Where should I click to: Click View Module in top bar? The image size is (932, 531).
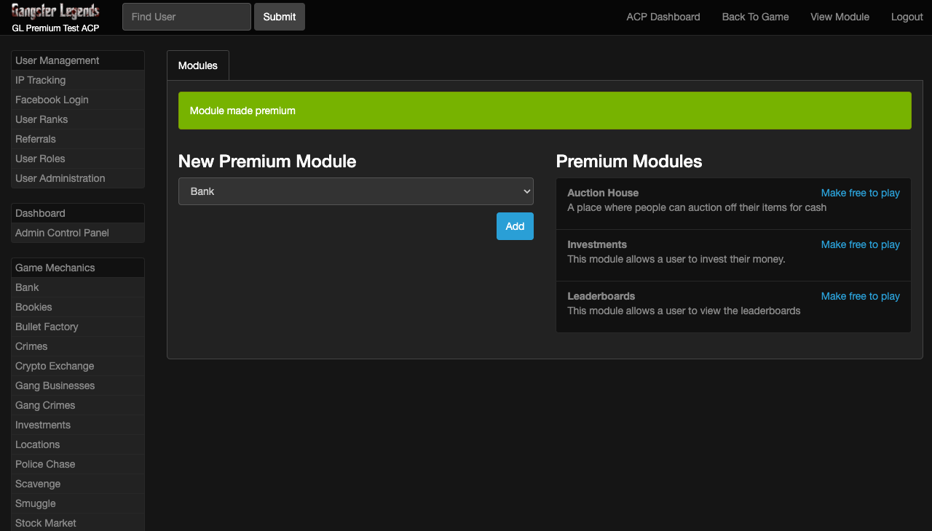tap(840, 17)
